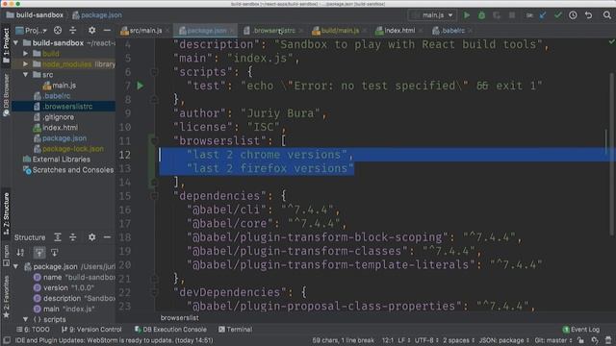Screen dimensions: 616x346
Task: Expand the node_modules folder
Action: click(26, 64)
